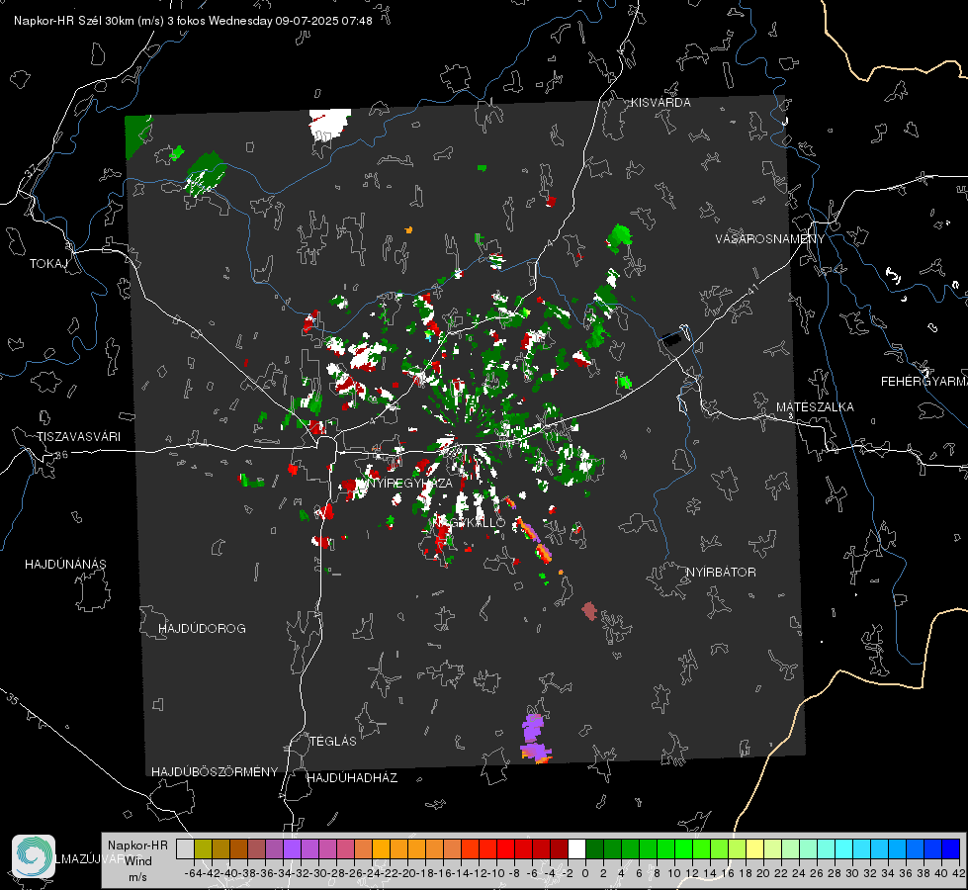The image size is (968, 890).
Task: Click the swirl weather service logo
Action: [34, 856]
